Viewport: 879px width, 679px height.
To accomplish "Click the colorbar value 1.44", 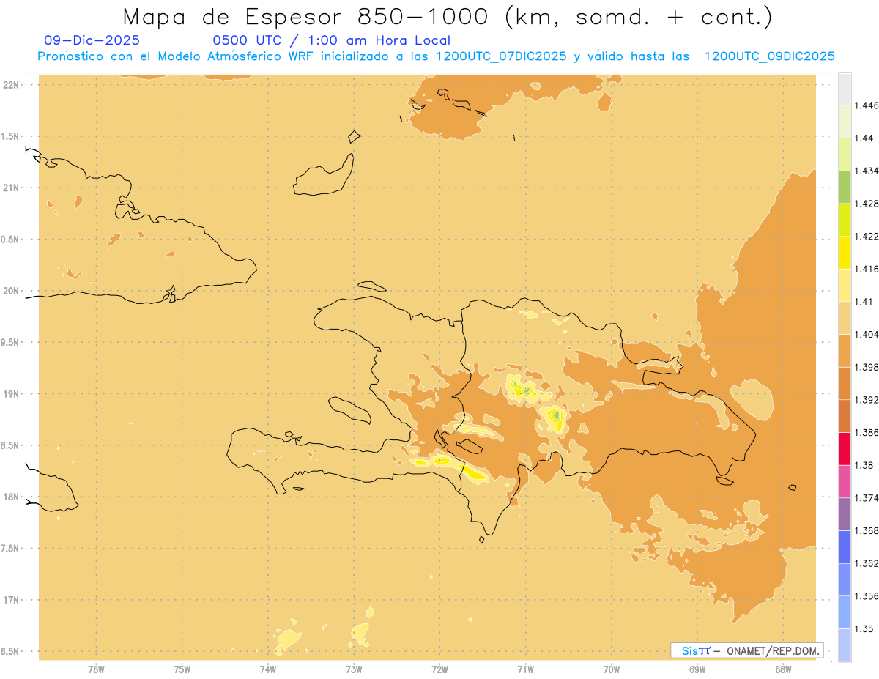I will point(864,138).
